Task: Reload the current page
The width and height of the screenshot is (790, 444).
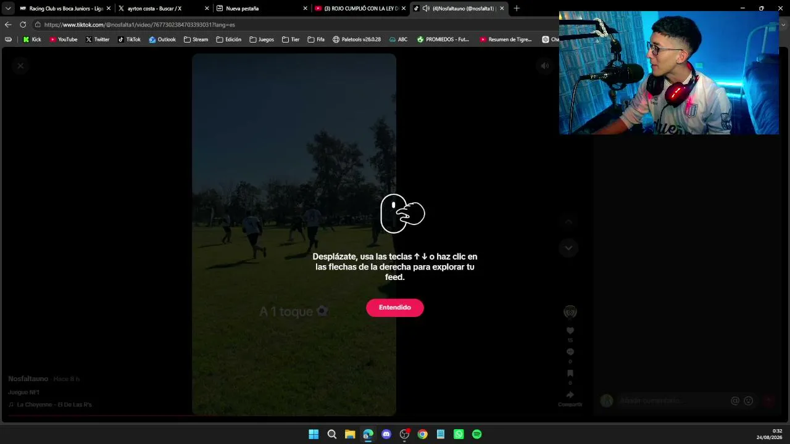Action: (x=23, y=25)
